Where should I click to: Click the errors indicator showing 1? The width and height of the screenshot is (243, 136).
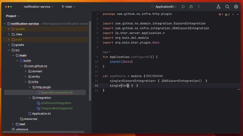221,14
